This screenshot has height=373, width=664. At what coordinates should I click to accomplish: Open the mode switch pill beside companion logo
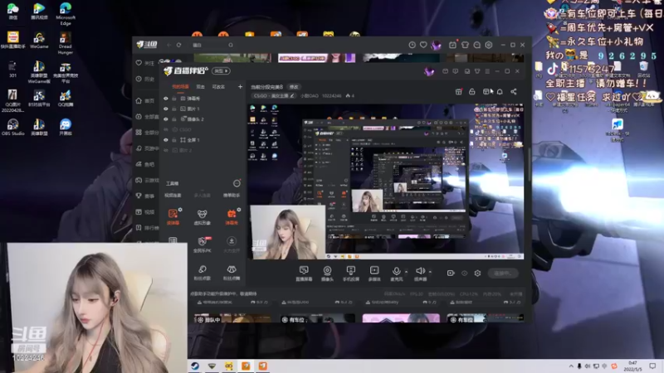click(x=221, y=71)
